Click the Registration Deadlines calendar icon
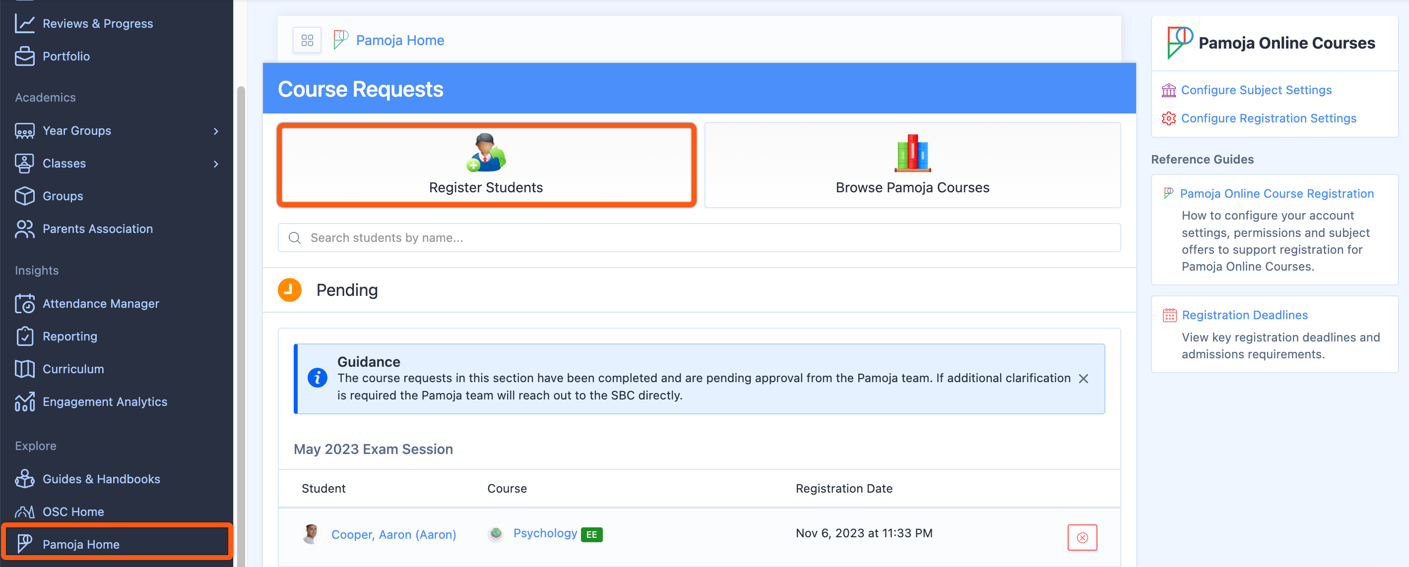Screen dimensions: 1409x567 tap(1169, 315)
